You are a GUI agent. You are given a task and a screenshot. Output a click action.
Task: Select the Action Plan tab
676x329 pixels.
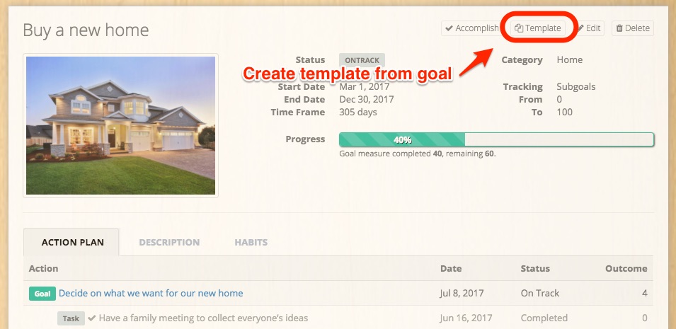click(x=71, y=242)
